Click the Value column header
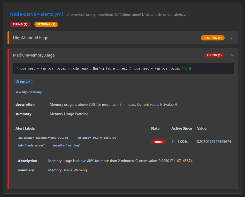245x197 pixels. click(x=202, y=128)
